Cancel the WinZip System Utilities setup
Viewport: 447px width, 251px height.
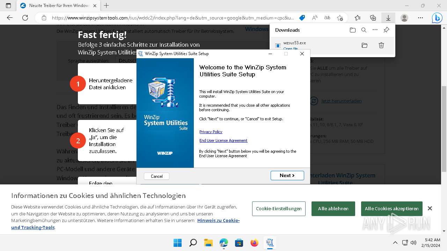click(x=156, y=176)
